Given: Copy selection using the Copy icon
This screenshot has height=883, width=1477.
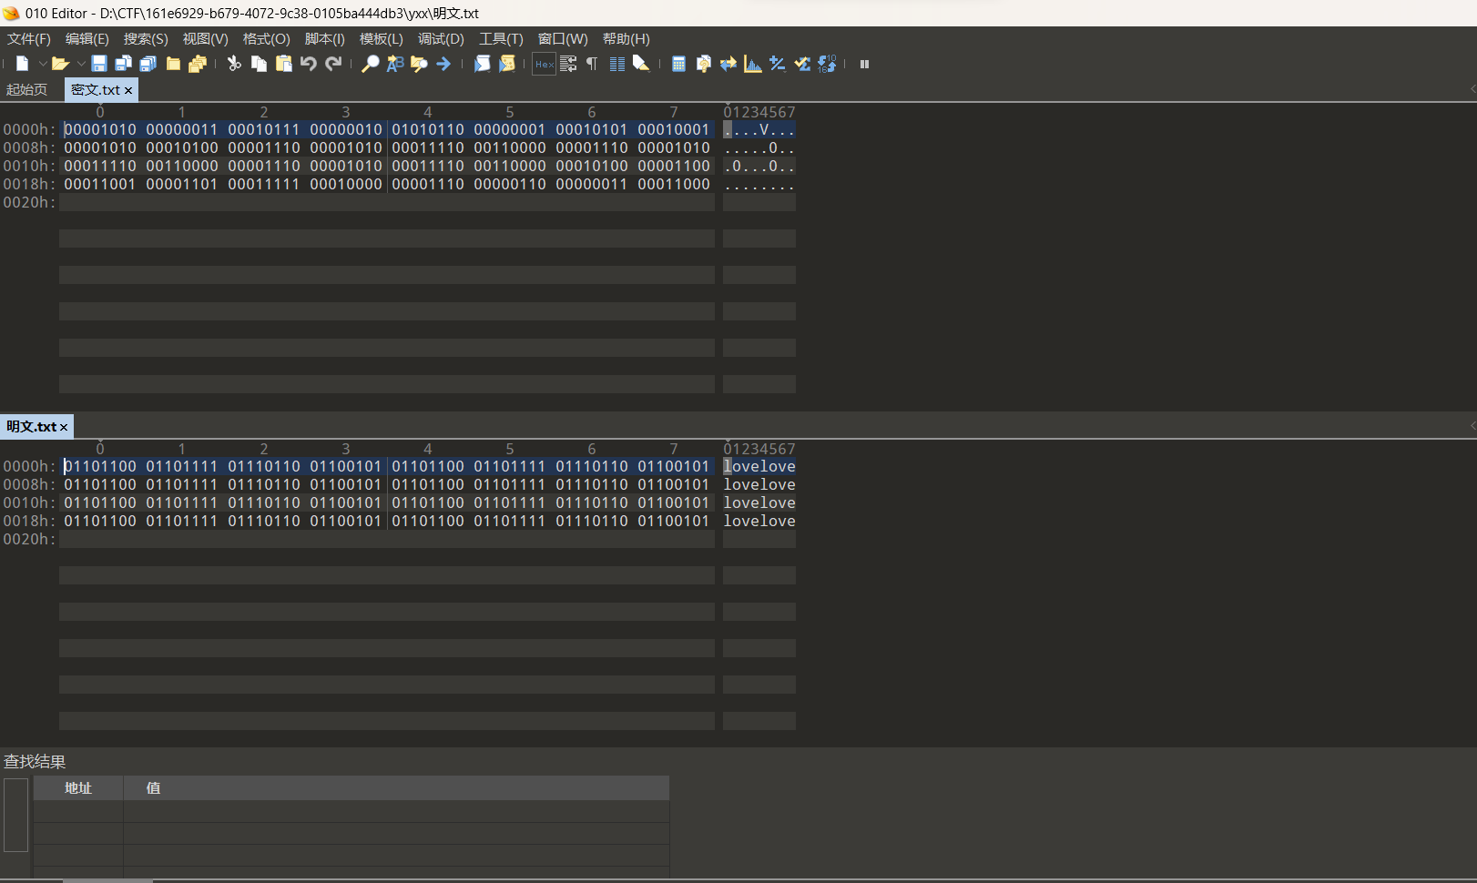Looking at the screenshot, I should [x=259, y=64].
